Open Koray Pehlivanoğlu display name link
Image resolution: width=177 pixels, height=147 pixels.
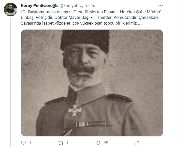pos(40,6)
